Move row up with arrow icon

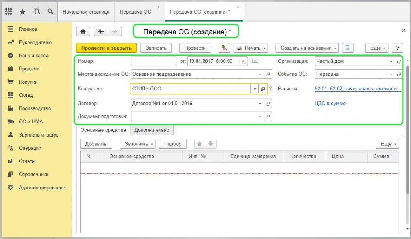200,144
